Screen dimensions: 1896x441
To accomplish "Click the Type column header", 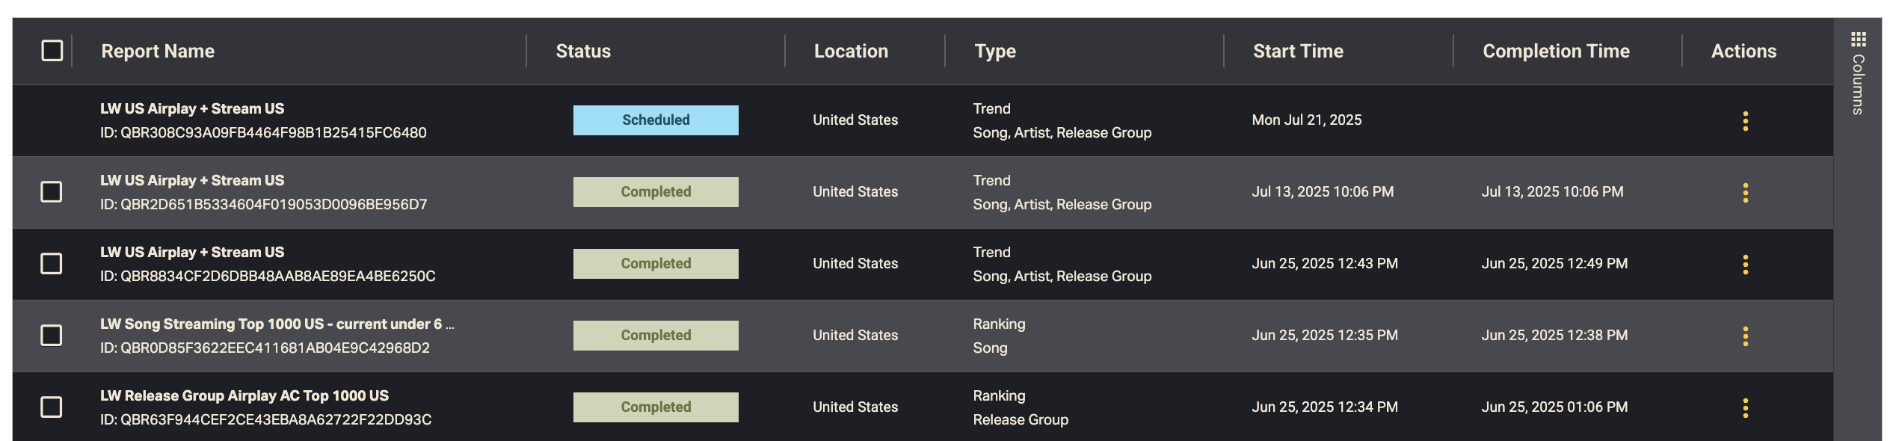I will pos(994,51).
